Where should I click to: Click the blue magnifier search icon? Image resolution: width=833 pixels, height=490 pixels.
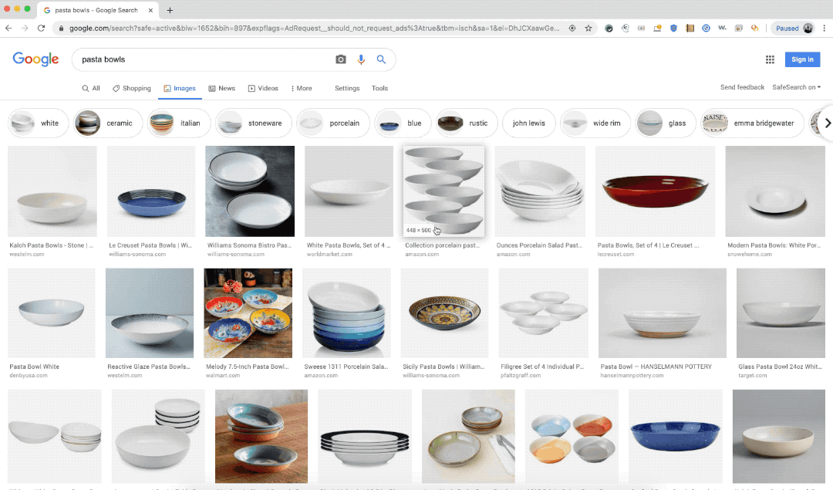click(381, 59)
